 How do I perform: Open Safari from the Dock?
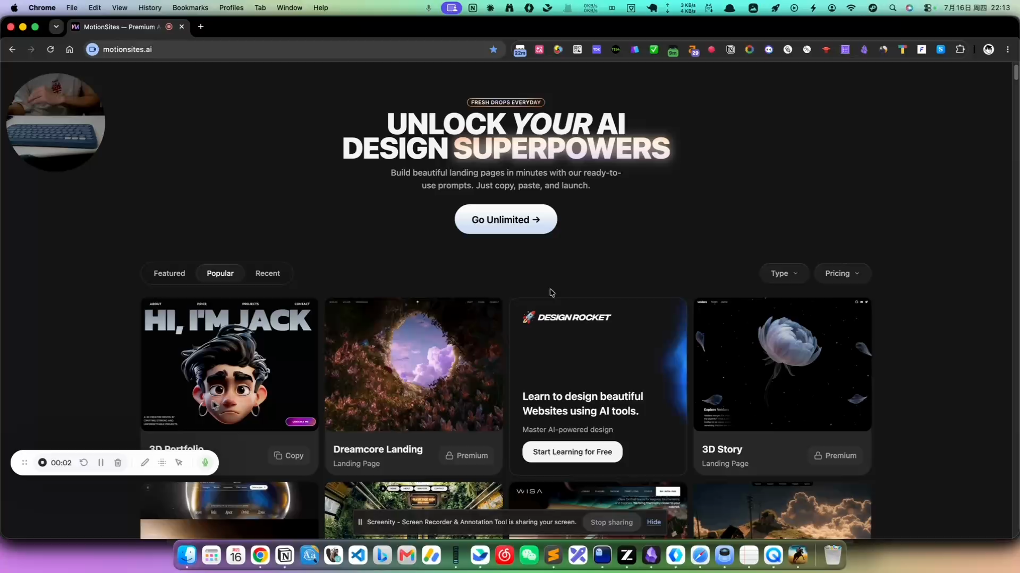click(x=700, y=555)
